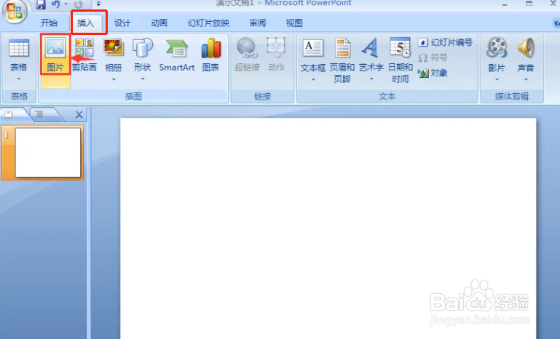Switch to the outline pane tab
This screenshot has height=339, width=560.
click(41, 114)
